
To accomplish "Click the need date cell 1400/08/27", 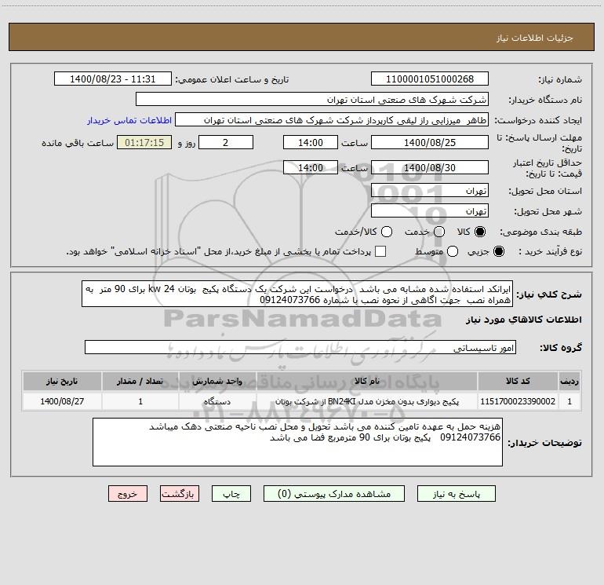I will click(x=62, y=401).
